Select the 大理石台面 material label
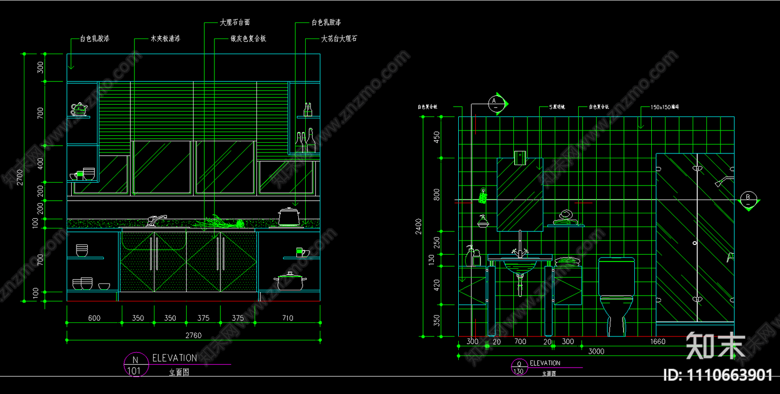 (x=235, y=22)
